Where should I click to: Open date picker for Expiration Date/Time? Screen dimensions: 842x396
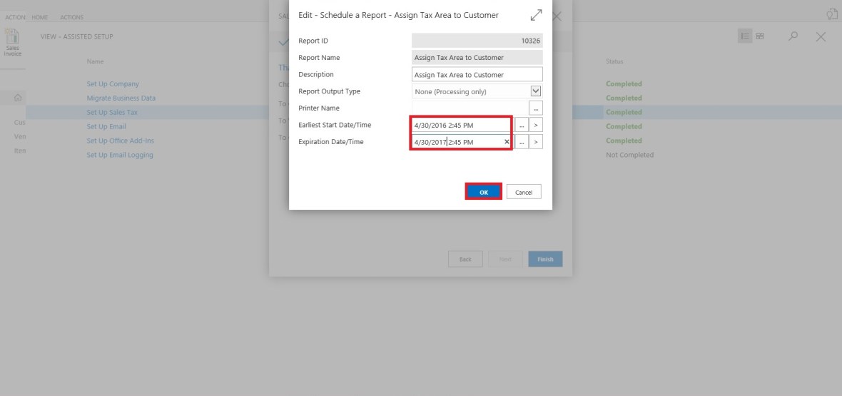coord(522,142)
